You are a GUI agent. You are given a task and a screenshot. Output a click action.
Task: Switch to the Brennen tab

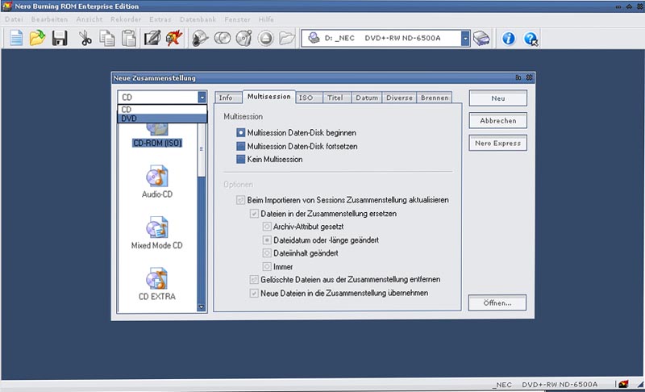435,98
